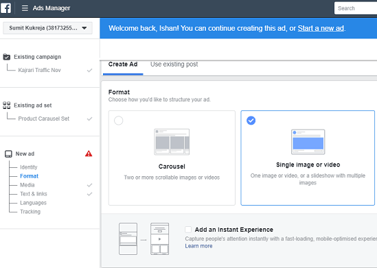Click the Ads Manager title
Viewport: 377px width, 268px height.
[x=52, y=8]
